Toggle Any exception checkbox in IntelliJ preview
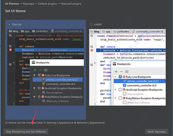Screen dimensions: 173x136 point(125,94)
